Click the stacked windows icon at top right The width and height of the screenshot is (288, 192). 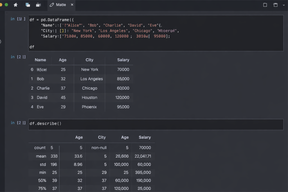[x=276, y=4]
